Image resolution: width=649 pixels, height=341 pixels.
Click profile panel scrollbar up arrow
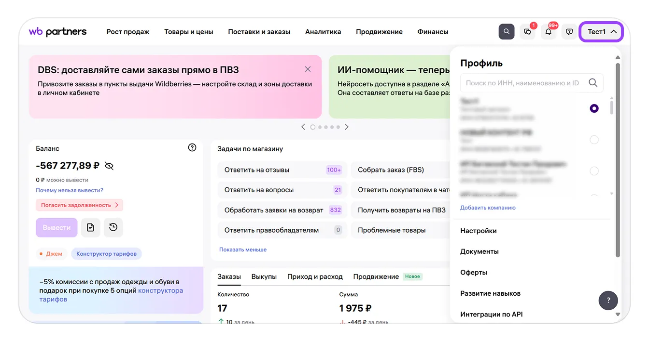618,57
